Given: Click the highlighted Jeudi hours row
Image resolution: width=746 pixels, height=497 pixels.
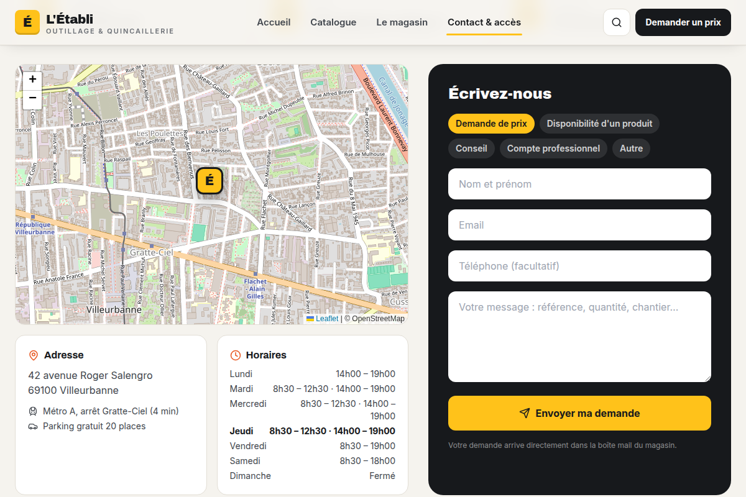Looking at the screenshot, I should pos(313,431).
